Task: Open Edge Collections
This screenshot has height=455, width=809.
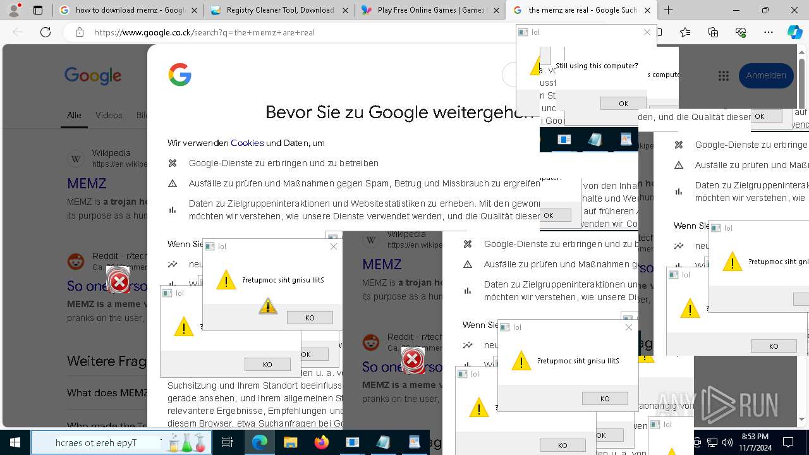Action: click(713, 32)
